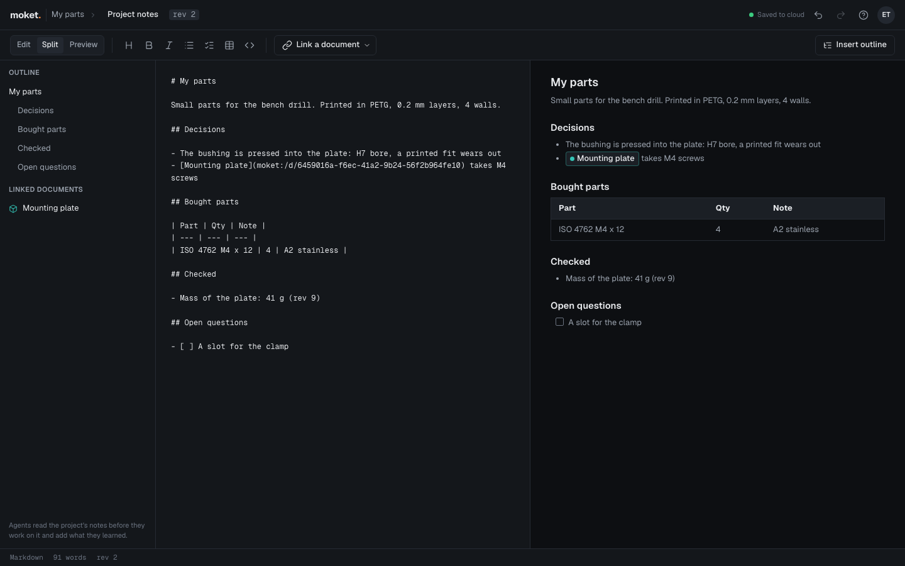Insert a code block
Viewport: 905px width, 566px height.
(250, 45)
